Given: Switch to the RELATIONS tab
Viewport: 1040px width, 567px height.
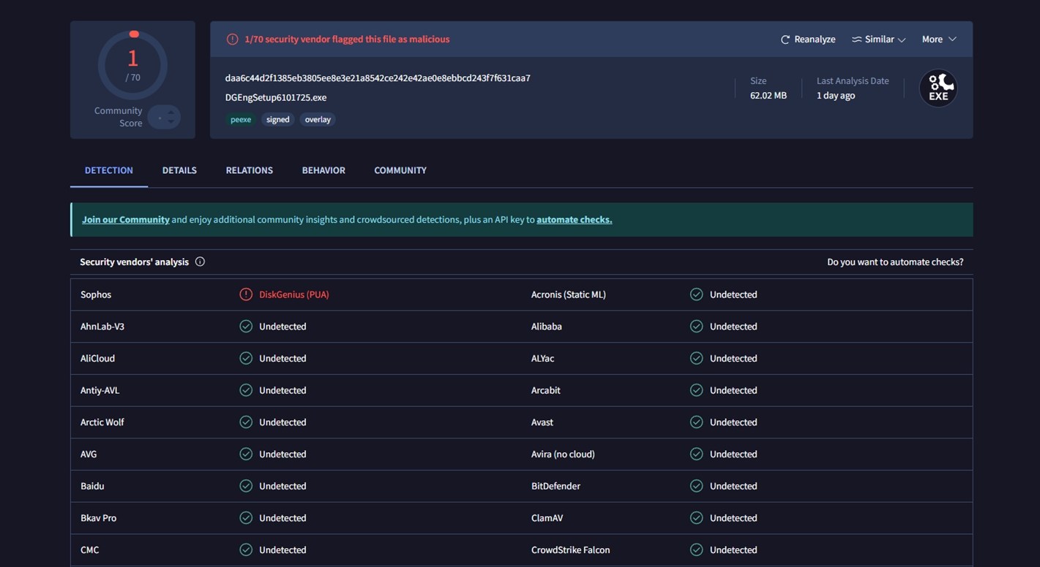Looking at the screenshot, I should (x=249, y=170).
